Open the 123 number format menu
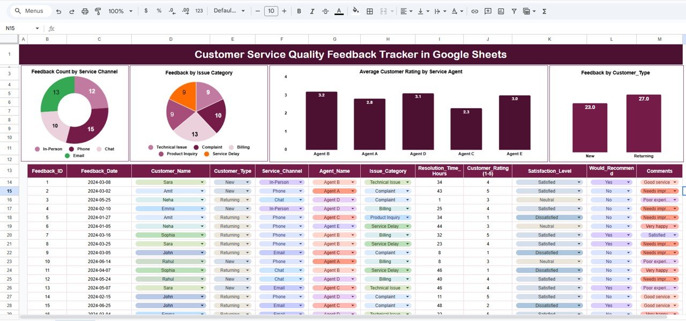The image size is (686, 321). pos(199,11)
